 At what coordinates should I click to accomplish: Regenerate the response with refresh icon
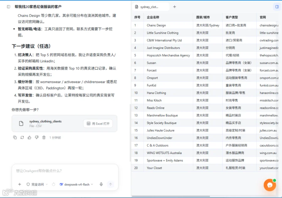[22, 137]
